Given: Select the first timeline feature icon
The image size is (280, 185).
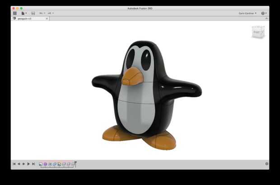Looking at the screenshot, I should [x=41, y=164].
